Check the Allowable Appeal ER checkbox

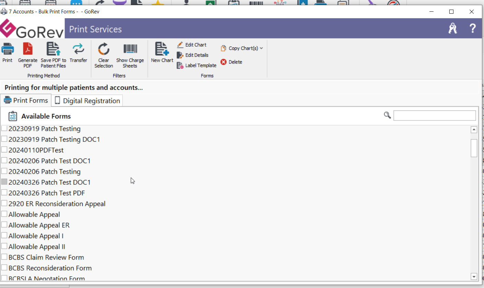coord(4,225)
